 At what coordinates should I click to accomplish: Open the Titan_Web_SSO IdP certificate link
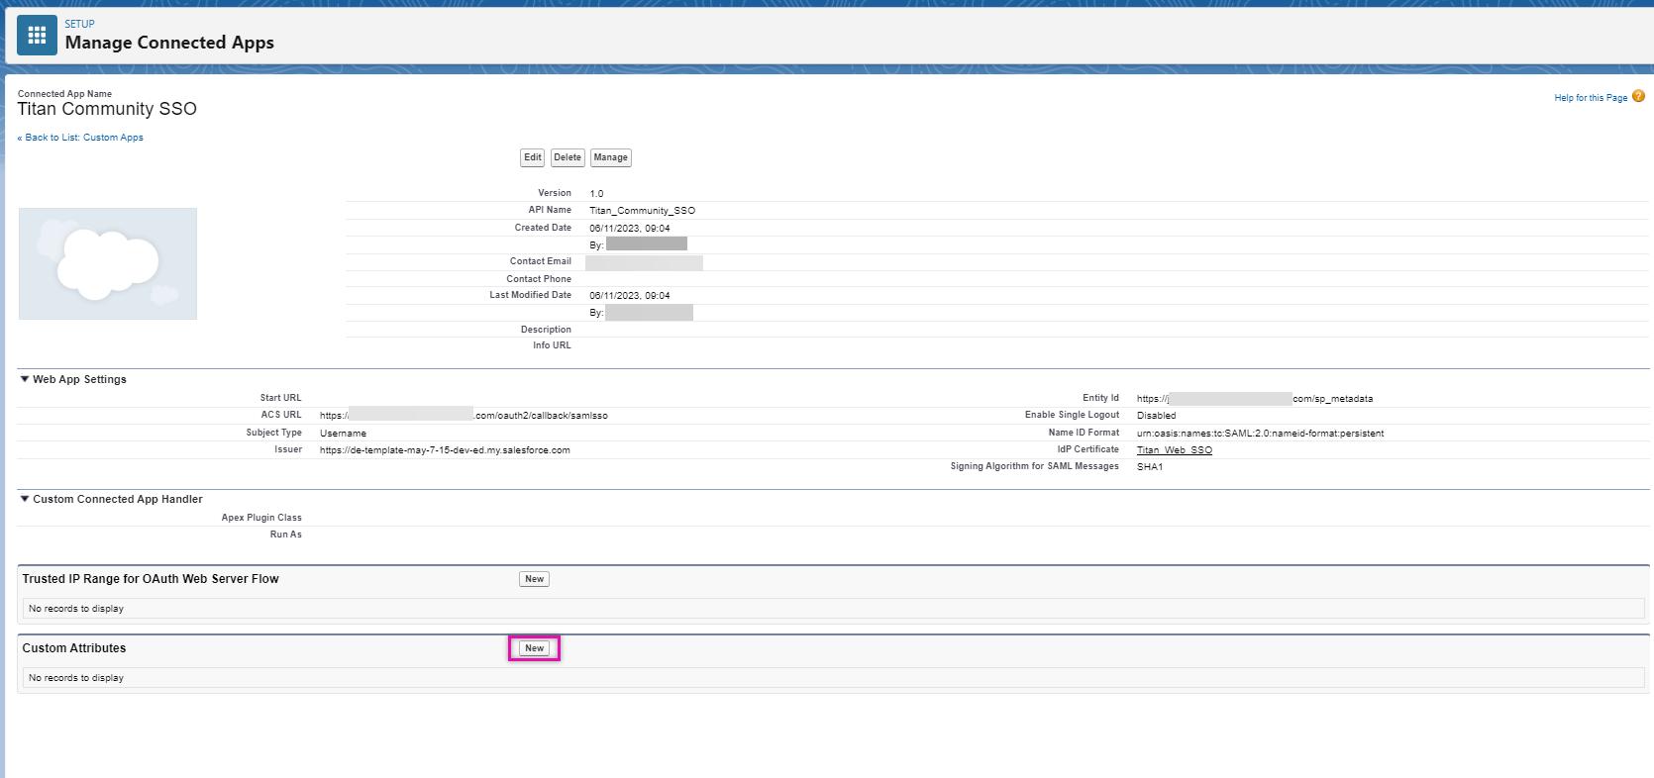[1175, 450]
